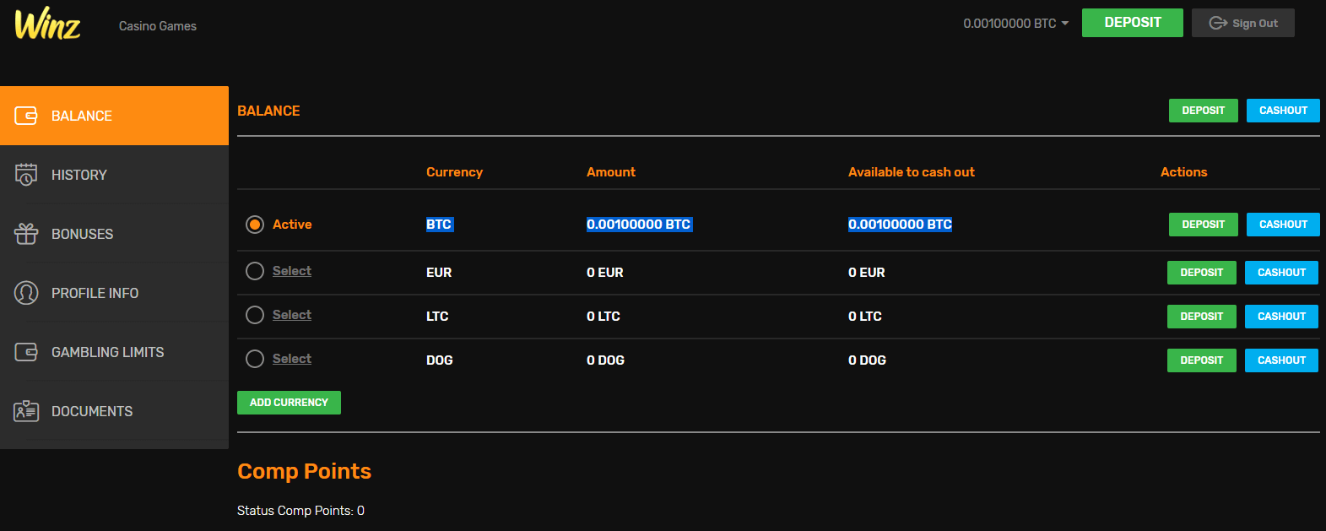Cash out from the EUR row

pyautogui.click(x=1281, y=273)
